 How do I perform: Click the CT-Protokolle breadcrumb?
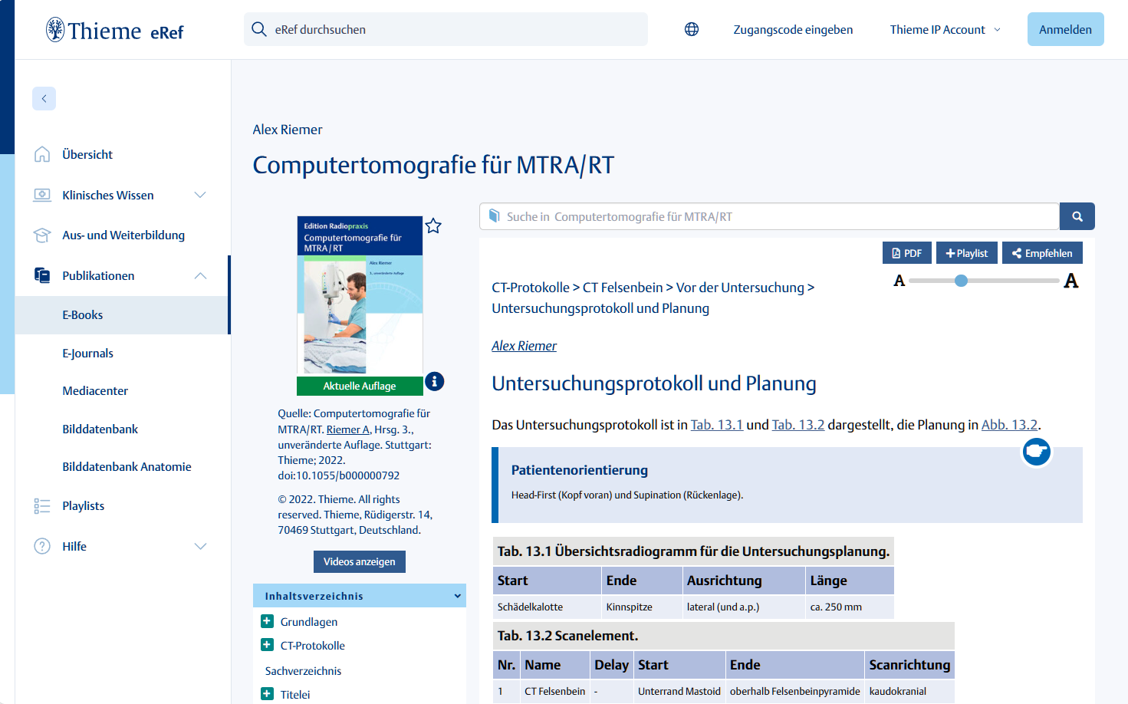point(531,288)
